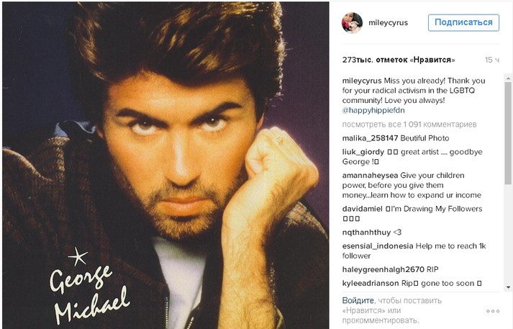Screen dimensions: 513x329
Task: Open amannaheysea commenter profile
Action: [x=370, y=176]
